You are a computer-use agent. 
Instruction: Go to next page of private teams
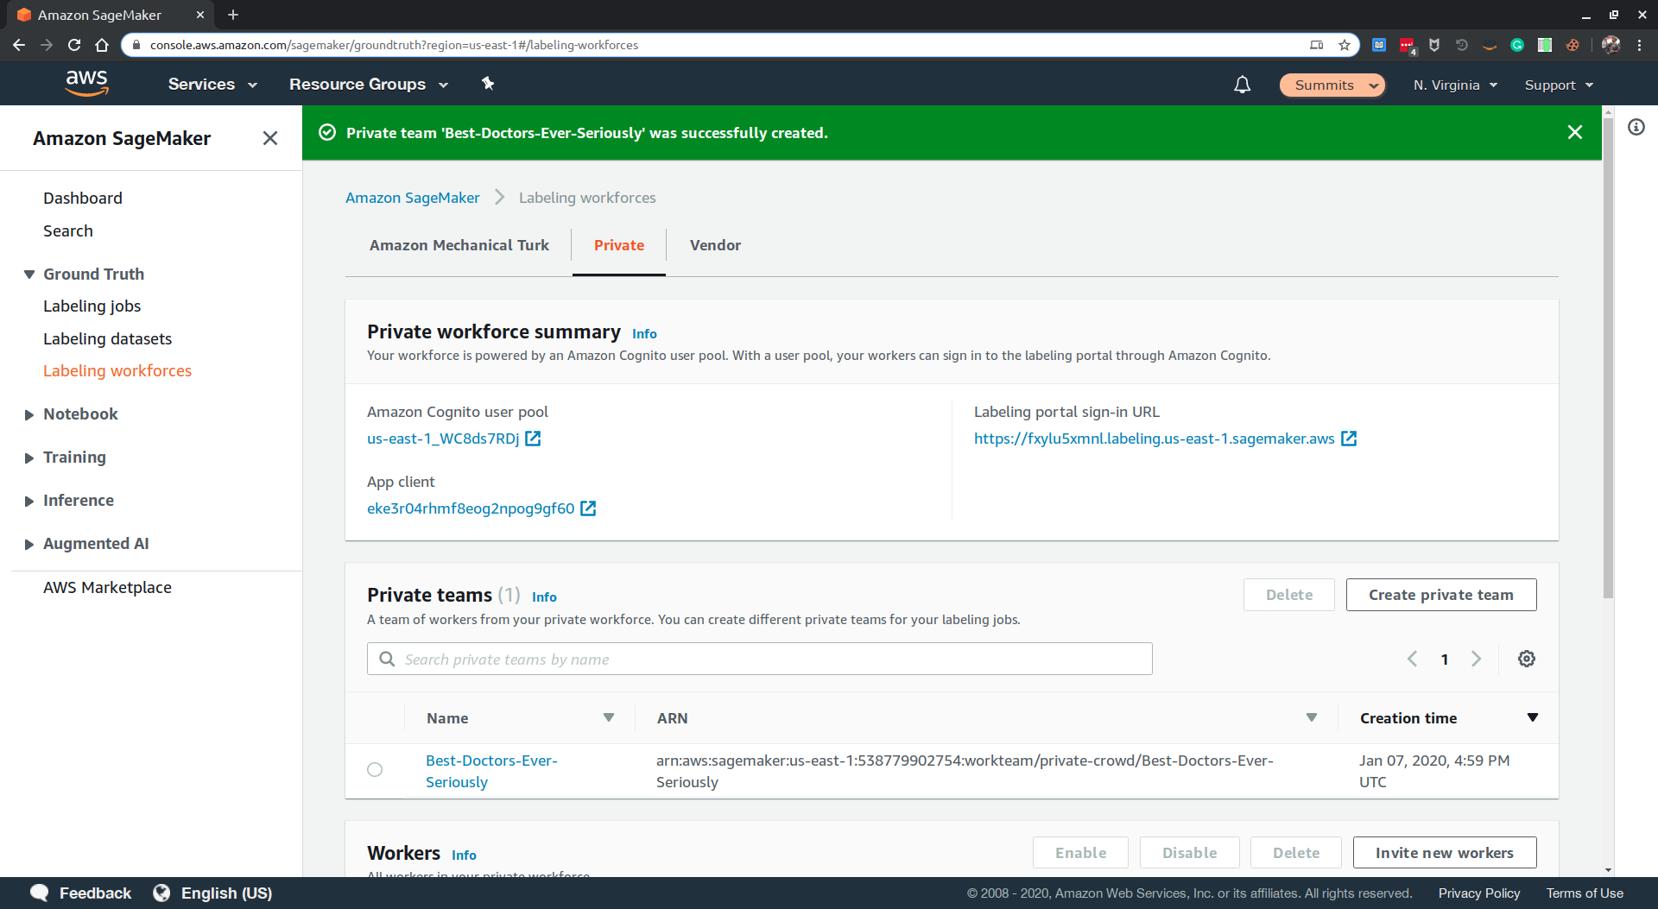tap(1477, 659)
